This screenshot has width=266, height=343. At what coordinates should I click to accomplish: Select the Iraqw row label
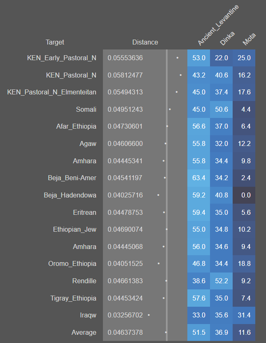click(x=88, y=315)
